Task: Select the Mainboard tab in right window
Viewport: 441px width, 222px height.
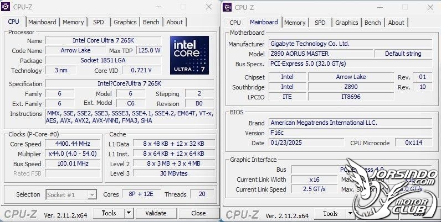Action: (x=264, y=22)
